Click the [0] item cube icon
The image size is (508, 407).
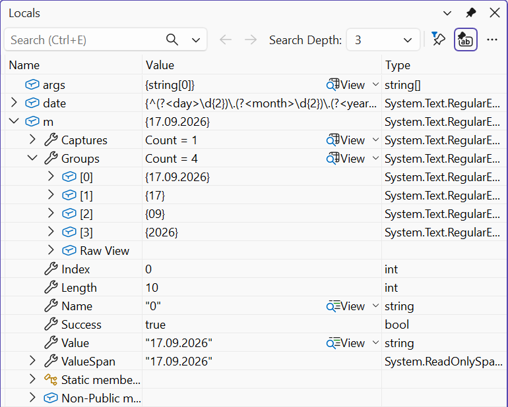[69, 177]
